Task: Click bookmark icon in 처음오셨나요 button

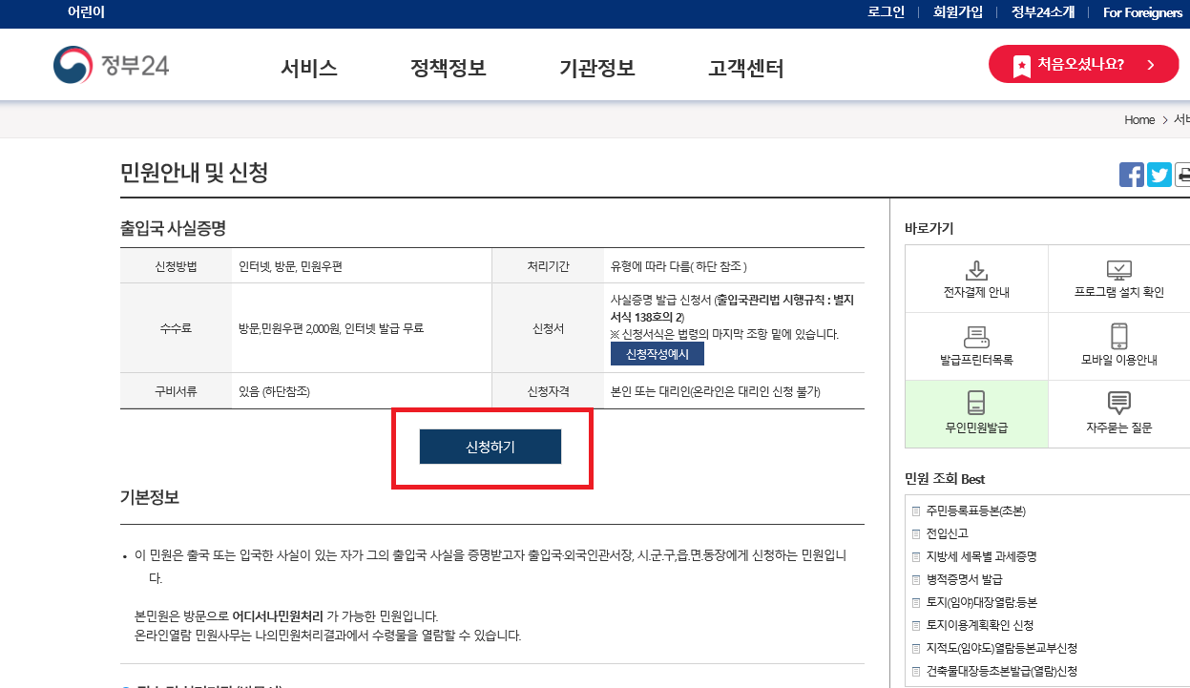Action: point(1021,65)
